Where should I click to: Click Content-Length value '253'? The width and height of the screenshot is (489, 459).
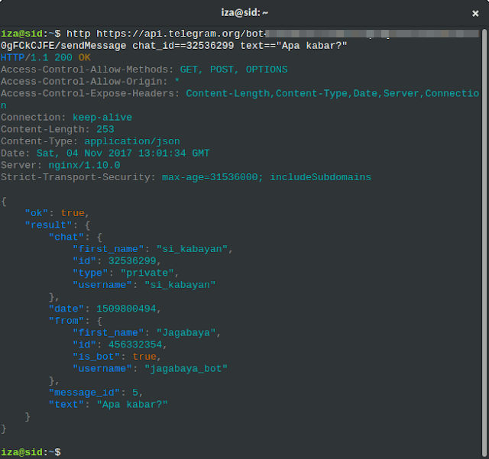[x=105, y=129]
